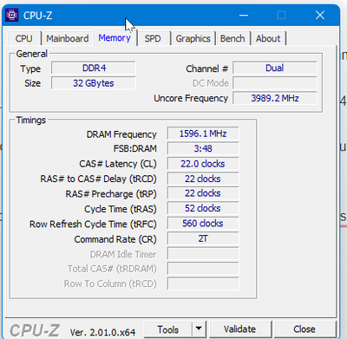347x339 pixels.
Task: Click the DRAM Frequency label
Action: coord(121,134)
